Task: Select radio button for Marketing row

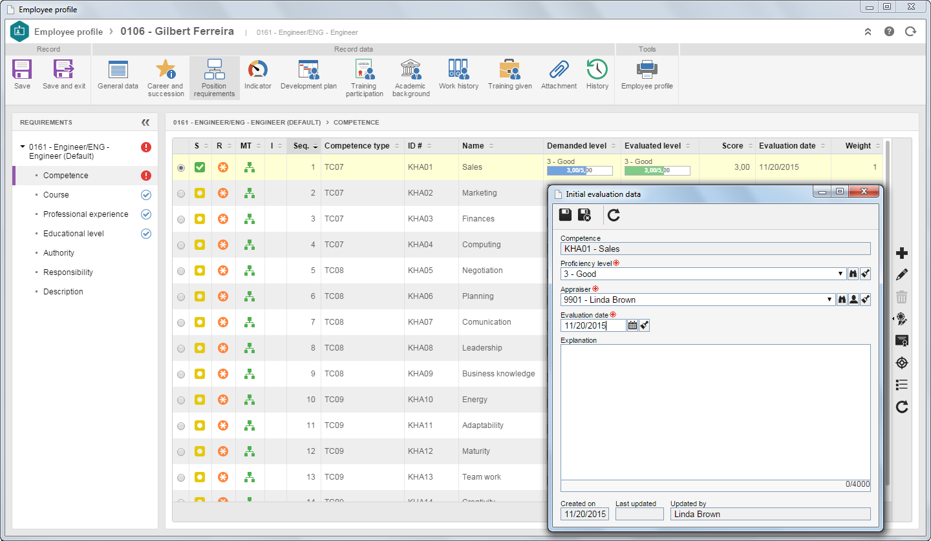Action: click(180, 193)
